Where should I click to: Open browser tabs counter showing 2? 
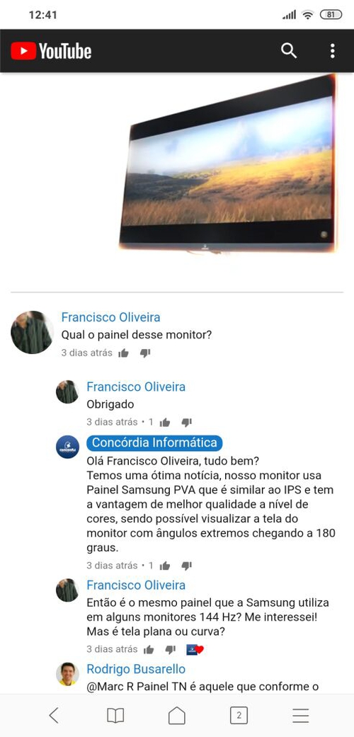click(239, 715)
